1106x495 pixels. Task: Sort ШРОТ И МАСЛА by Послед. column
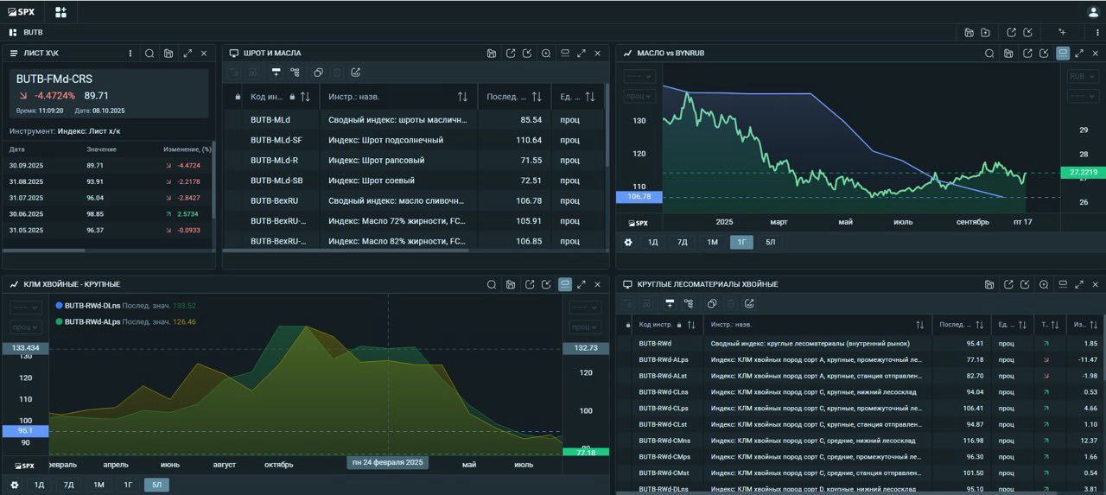click(537, 97)
